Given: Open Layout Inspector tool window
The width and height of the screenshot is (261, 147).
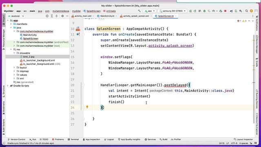Looking at the screenshot, I should tap(243, 139).
